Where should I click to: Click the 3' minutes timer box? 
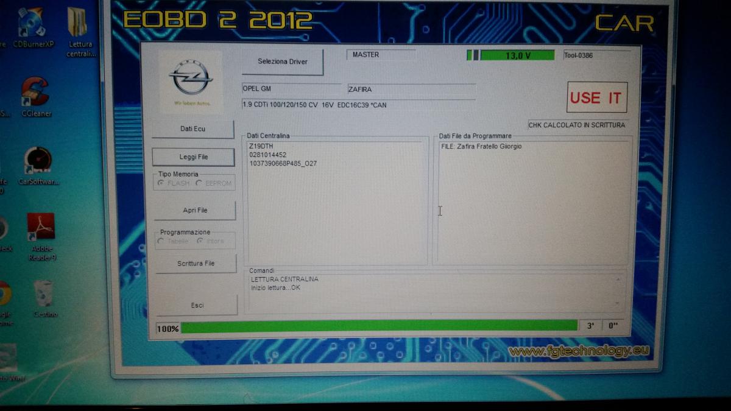(590, 326)
